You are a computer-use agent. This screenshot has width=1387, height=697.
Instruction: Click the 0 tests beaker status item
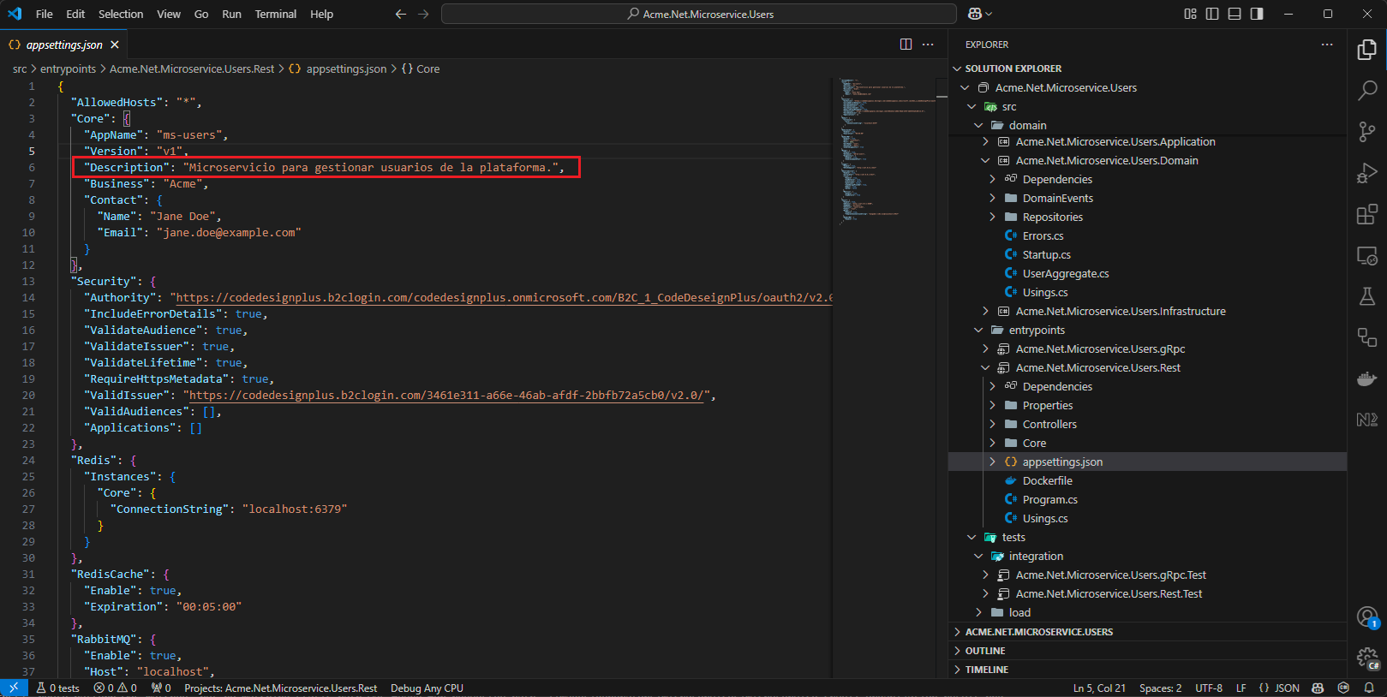pyautogui.click(x=57, y=688)
